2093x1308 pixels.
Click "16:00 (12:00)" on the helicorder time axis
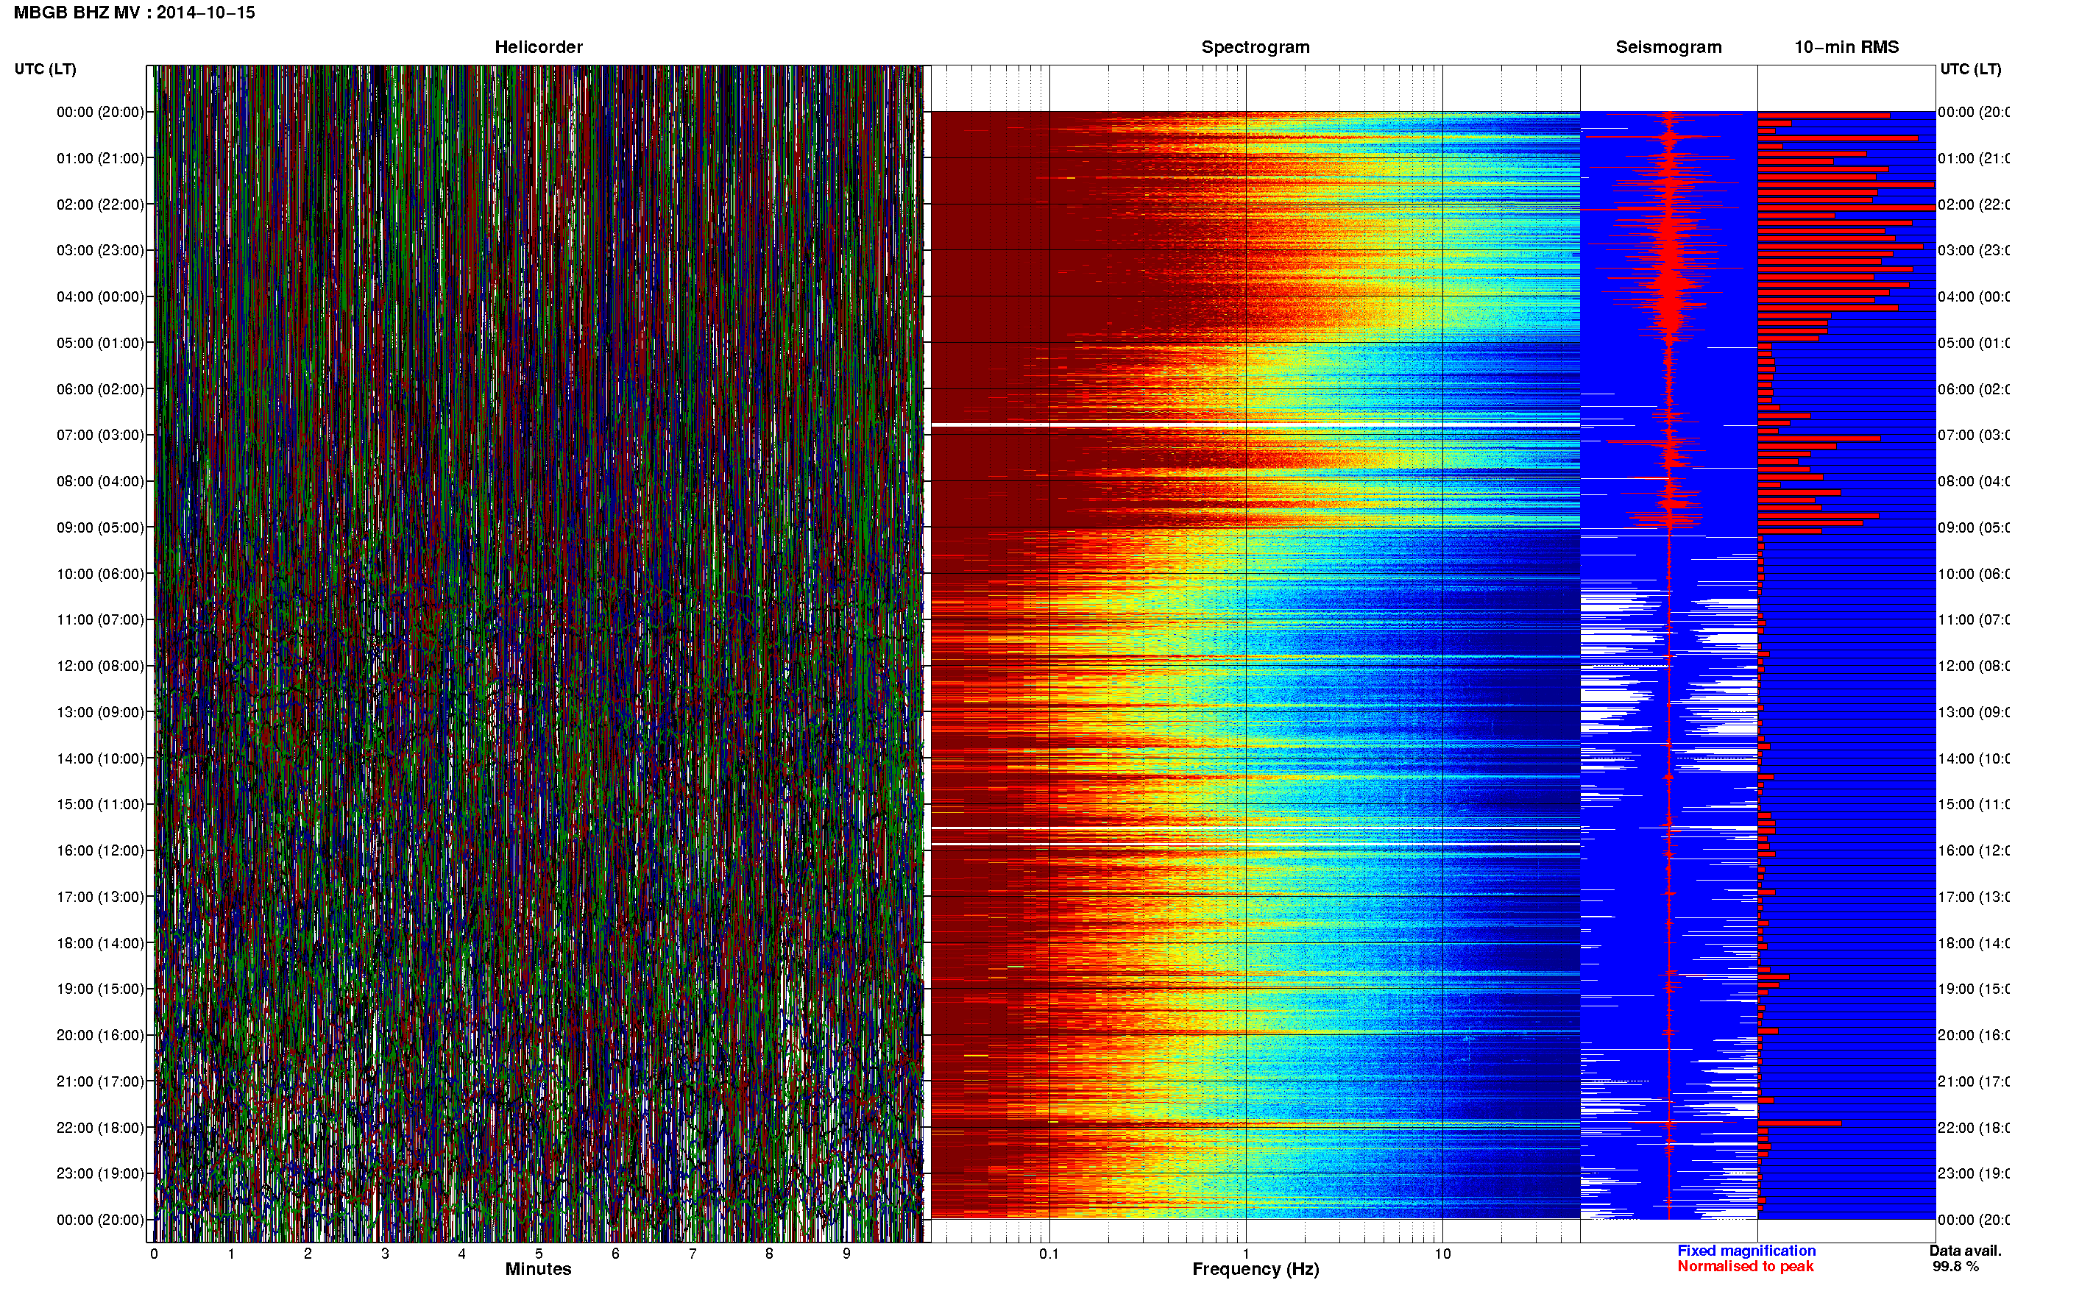click(100, 851)
